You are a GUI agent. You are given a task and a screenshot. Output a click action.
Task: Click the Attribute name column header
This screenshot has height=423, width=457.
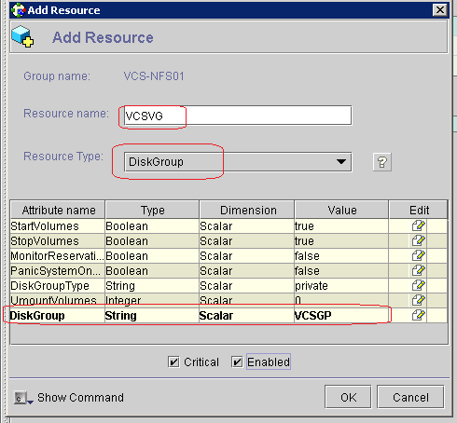(x=58, y=210)
